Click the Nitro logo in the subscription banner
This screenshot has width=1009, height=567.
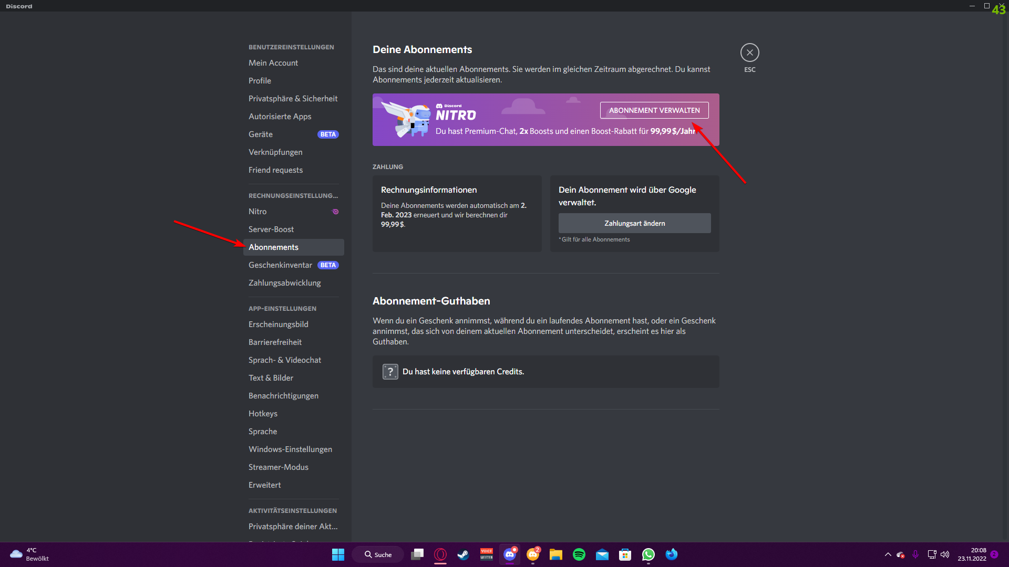coord(456,113)
